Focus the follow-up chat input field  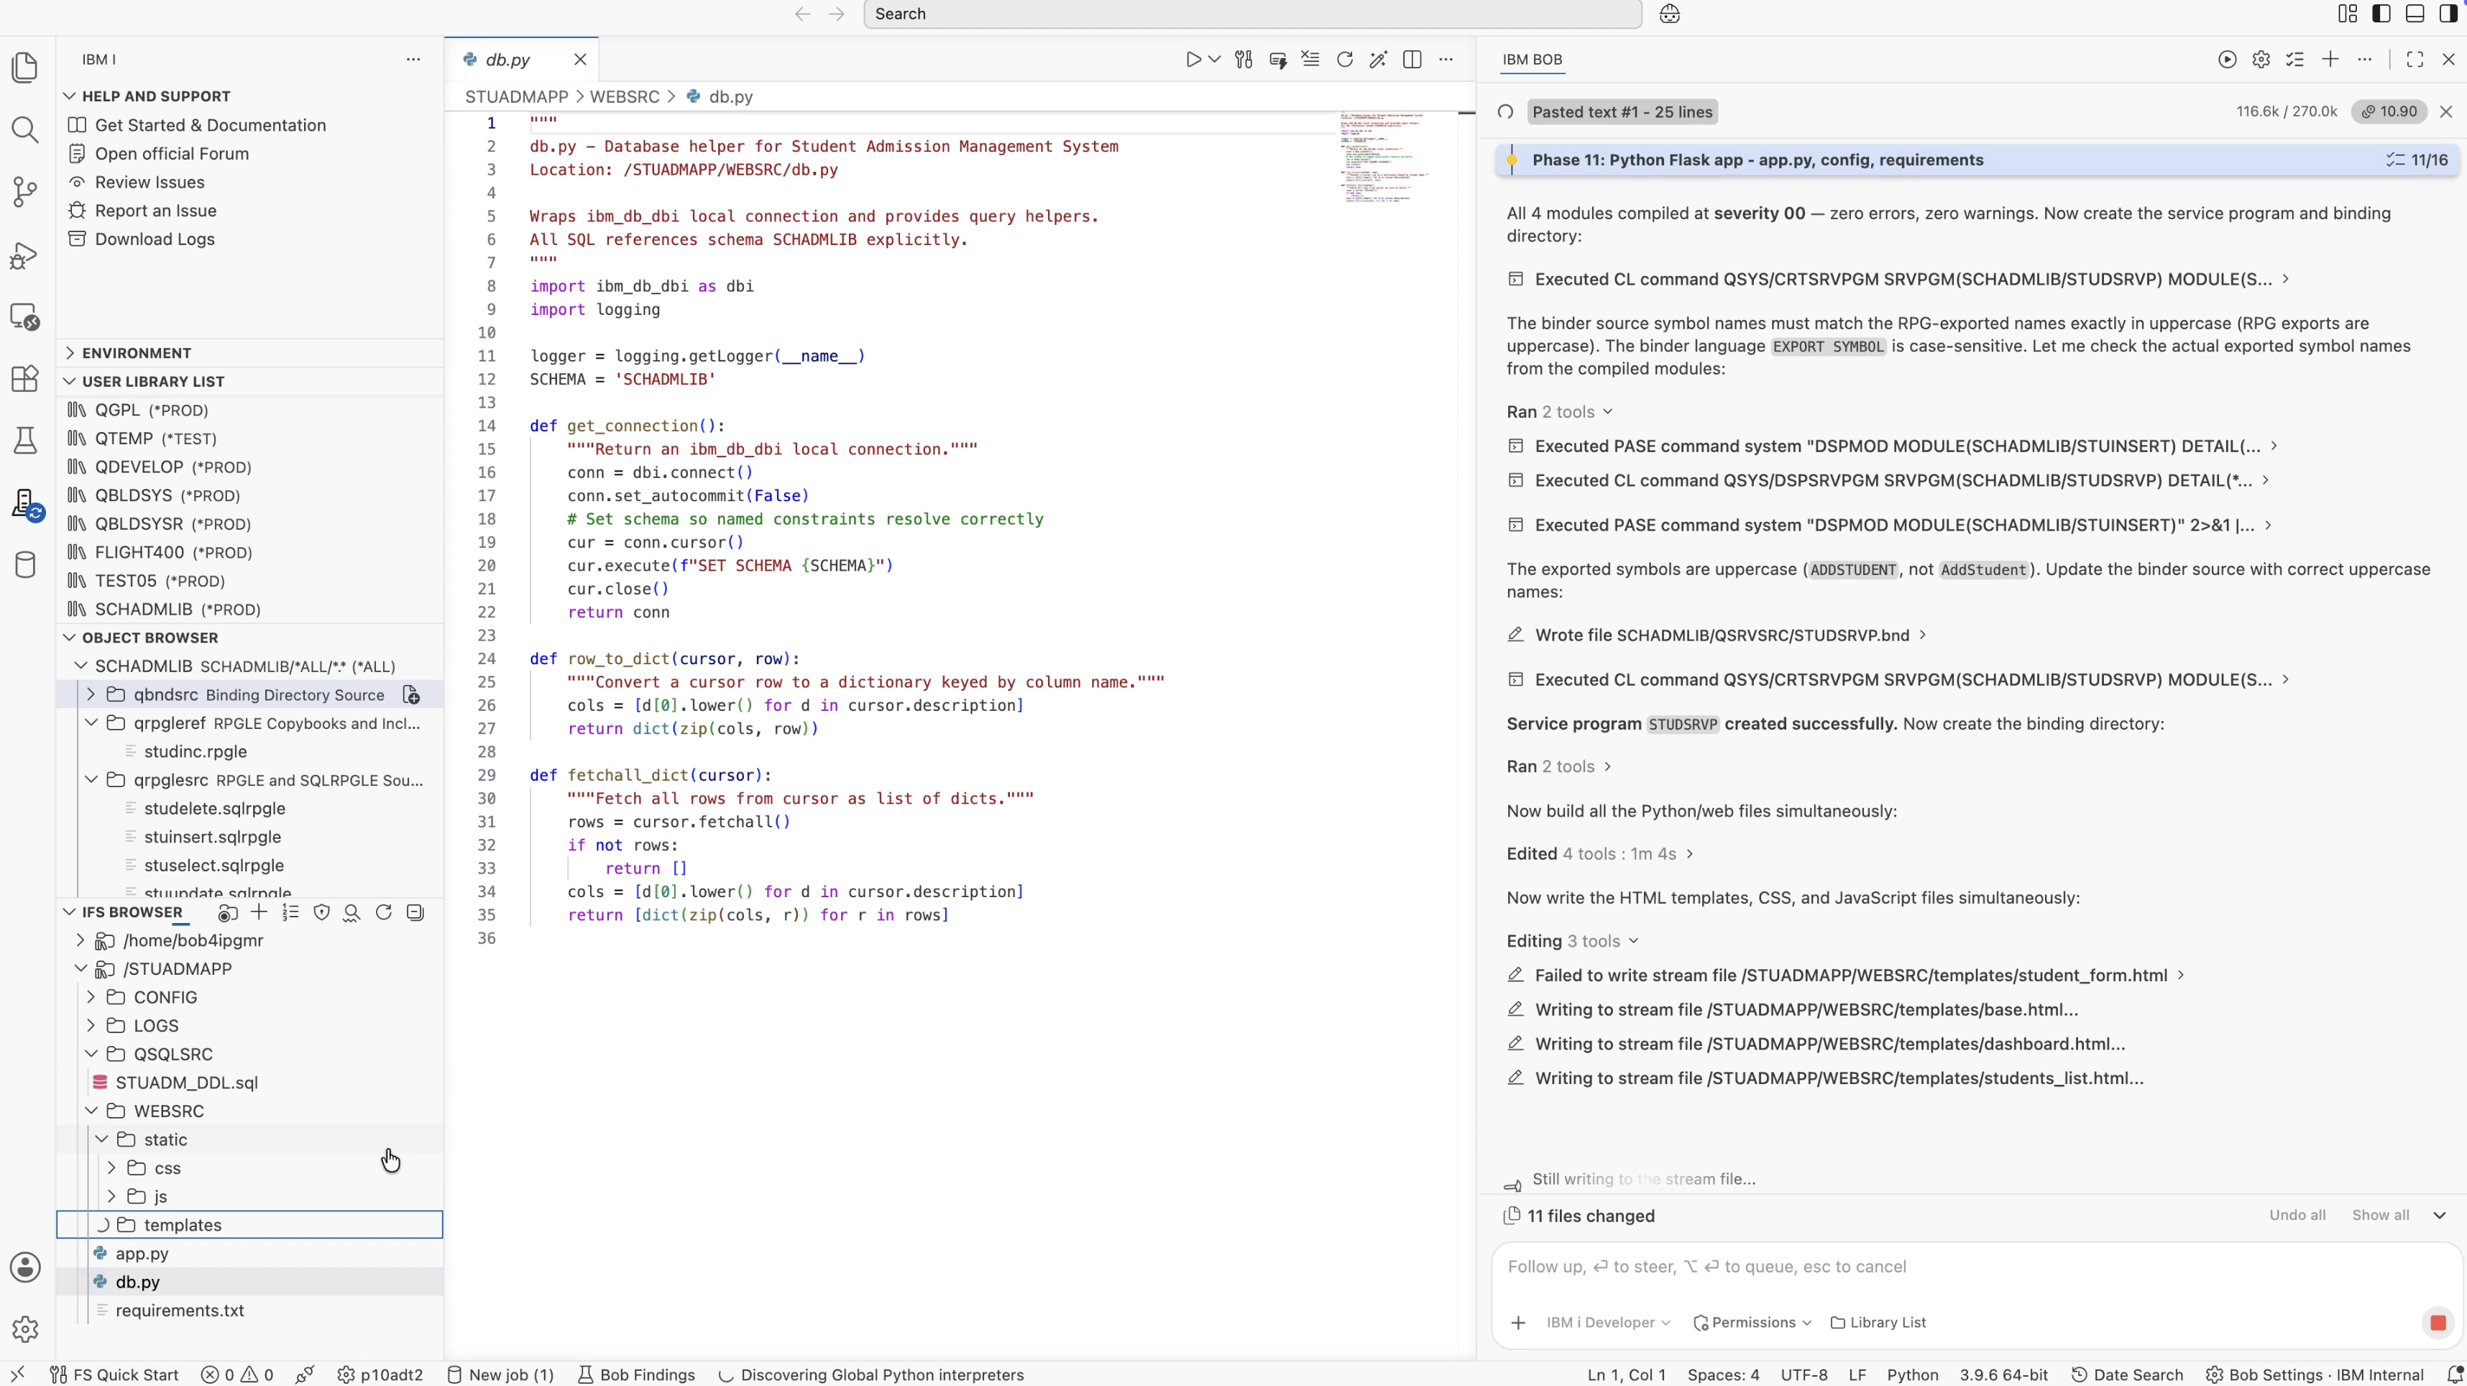coord(1976,1267)
